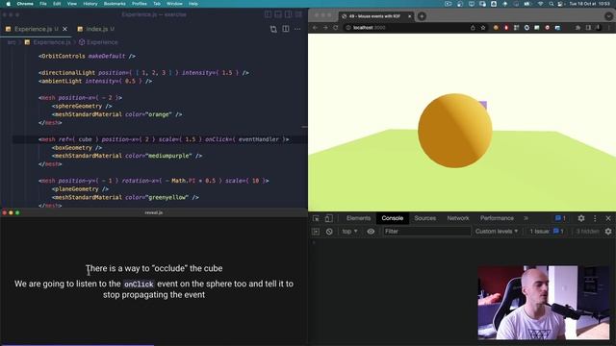Open the Chrome three-dot menu
This screenshot has width=616, height=346.
609,28
